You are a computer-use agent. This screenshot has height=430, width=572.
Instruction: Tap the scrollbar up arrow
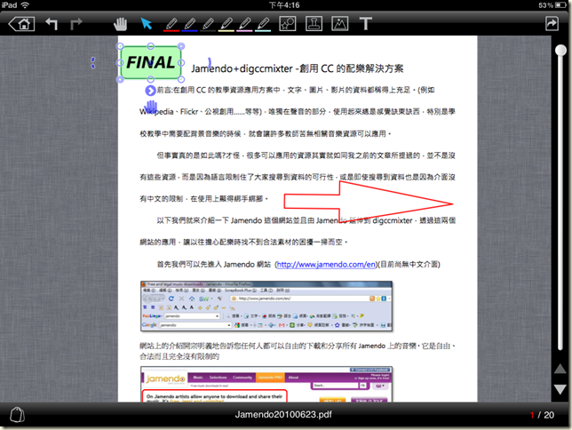click(560, 369)
